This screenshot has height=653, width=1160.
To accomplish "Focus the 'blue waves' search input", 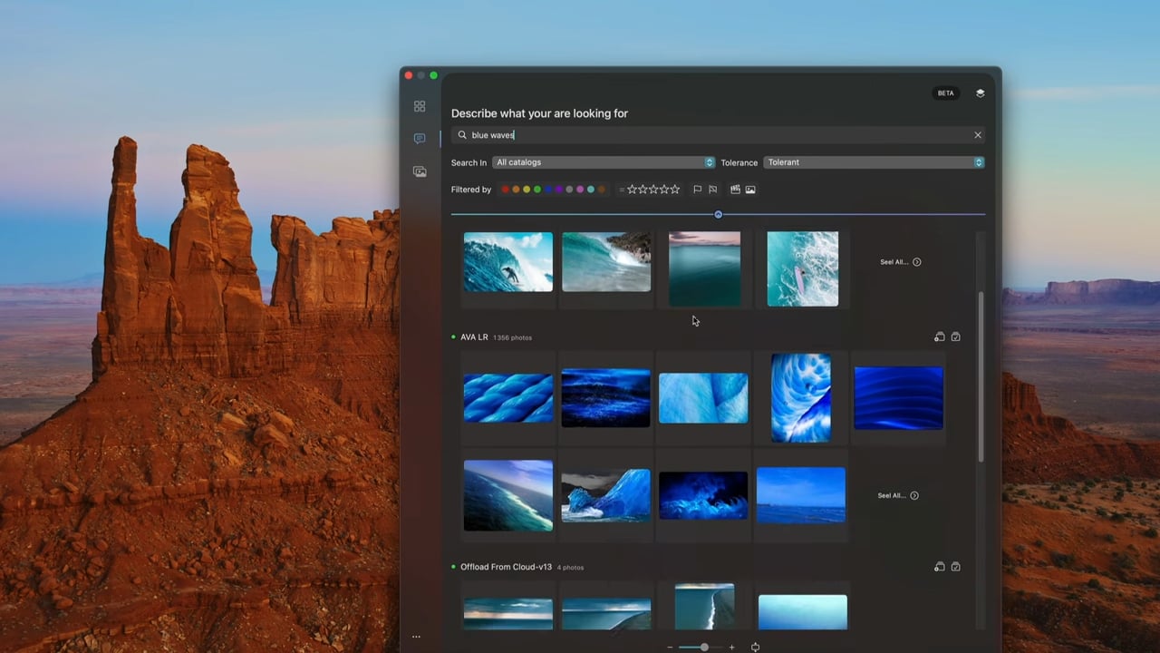I will point(718,135).
